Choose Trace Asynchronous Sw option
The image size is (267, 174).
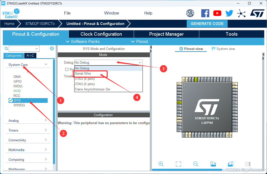(108, 89)
